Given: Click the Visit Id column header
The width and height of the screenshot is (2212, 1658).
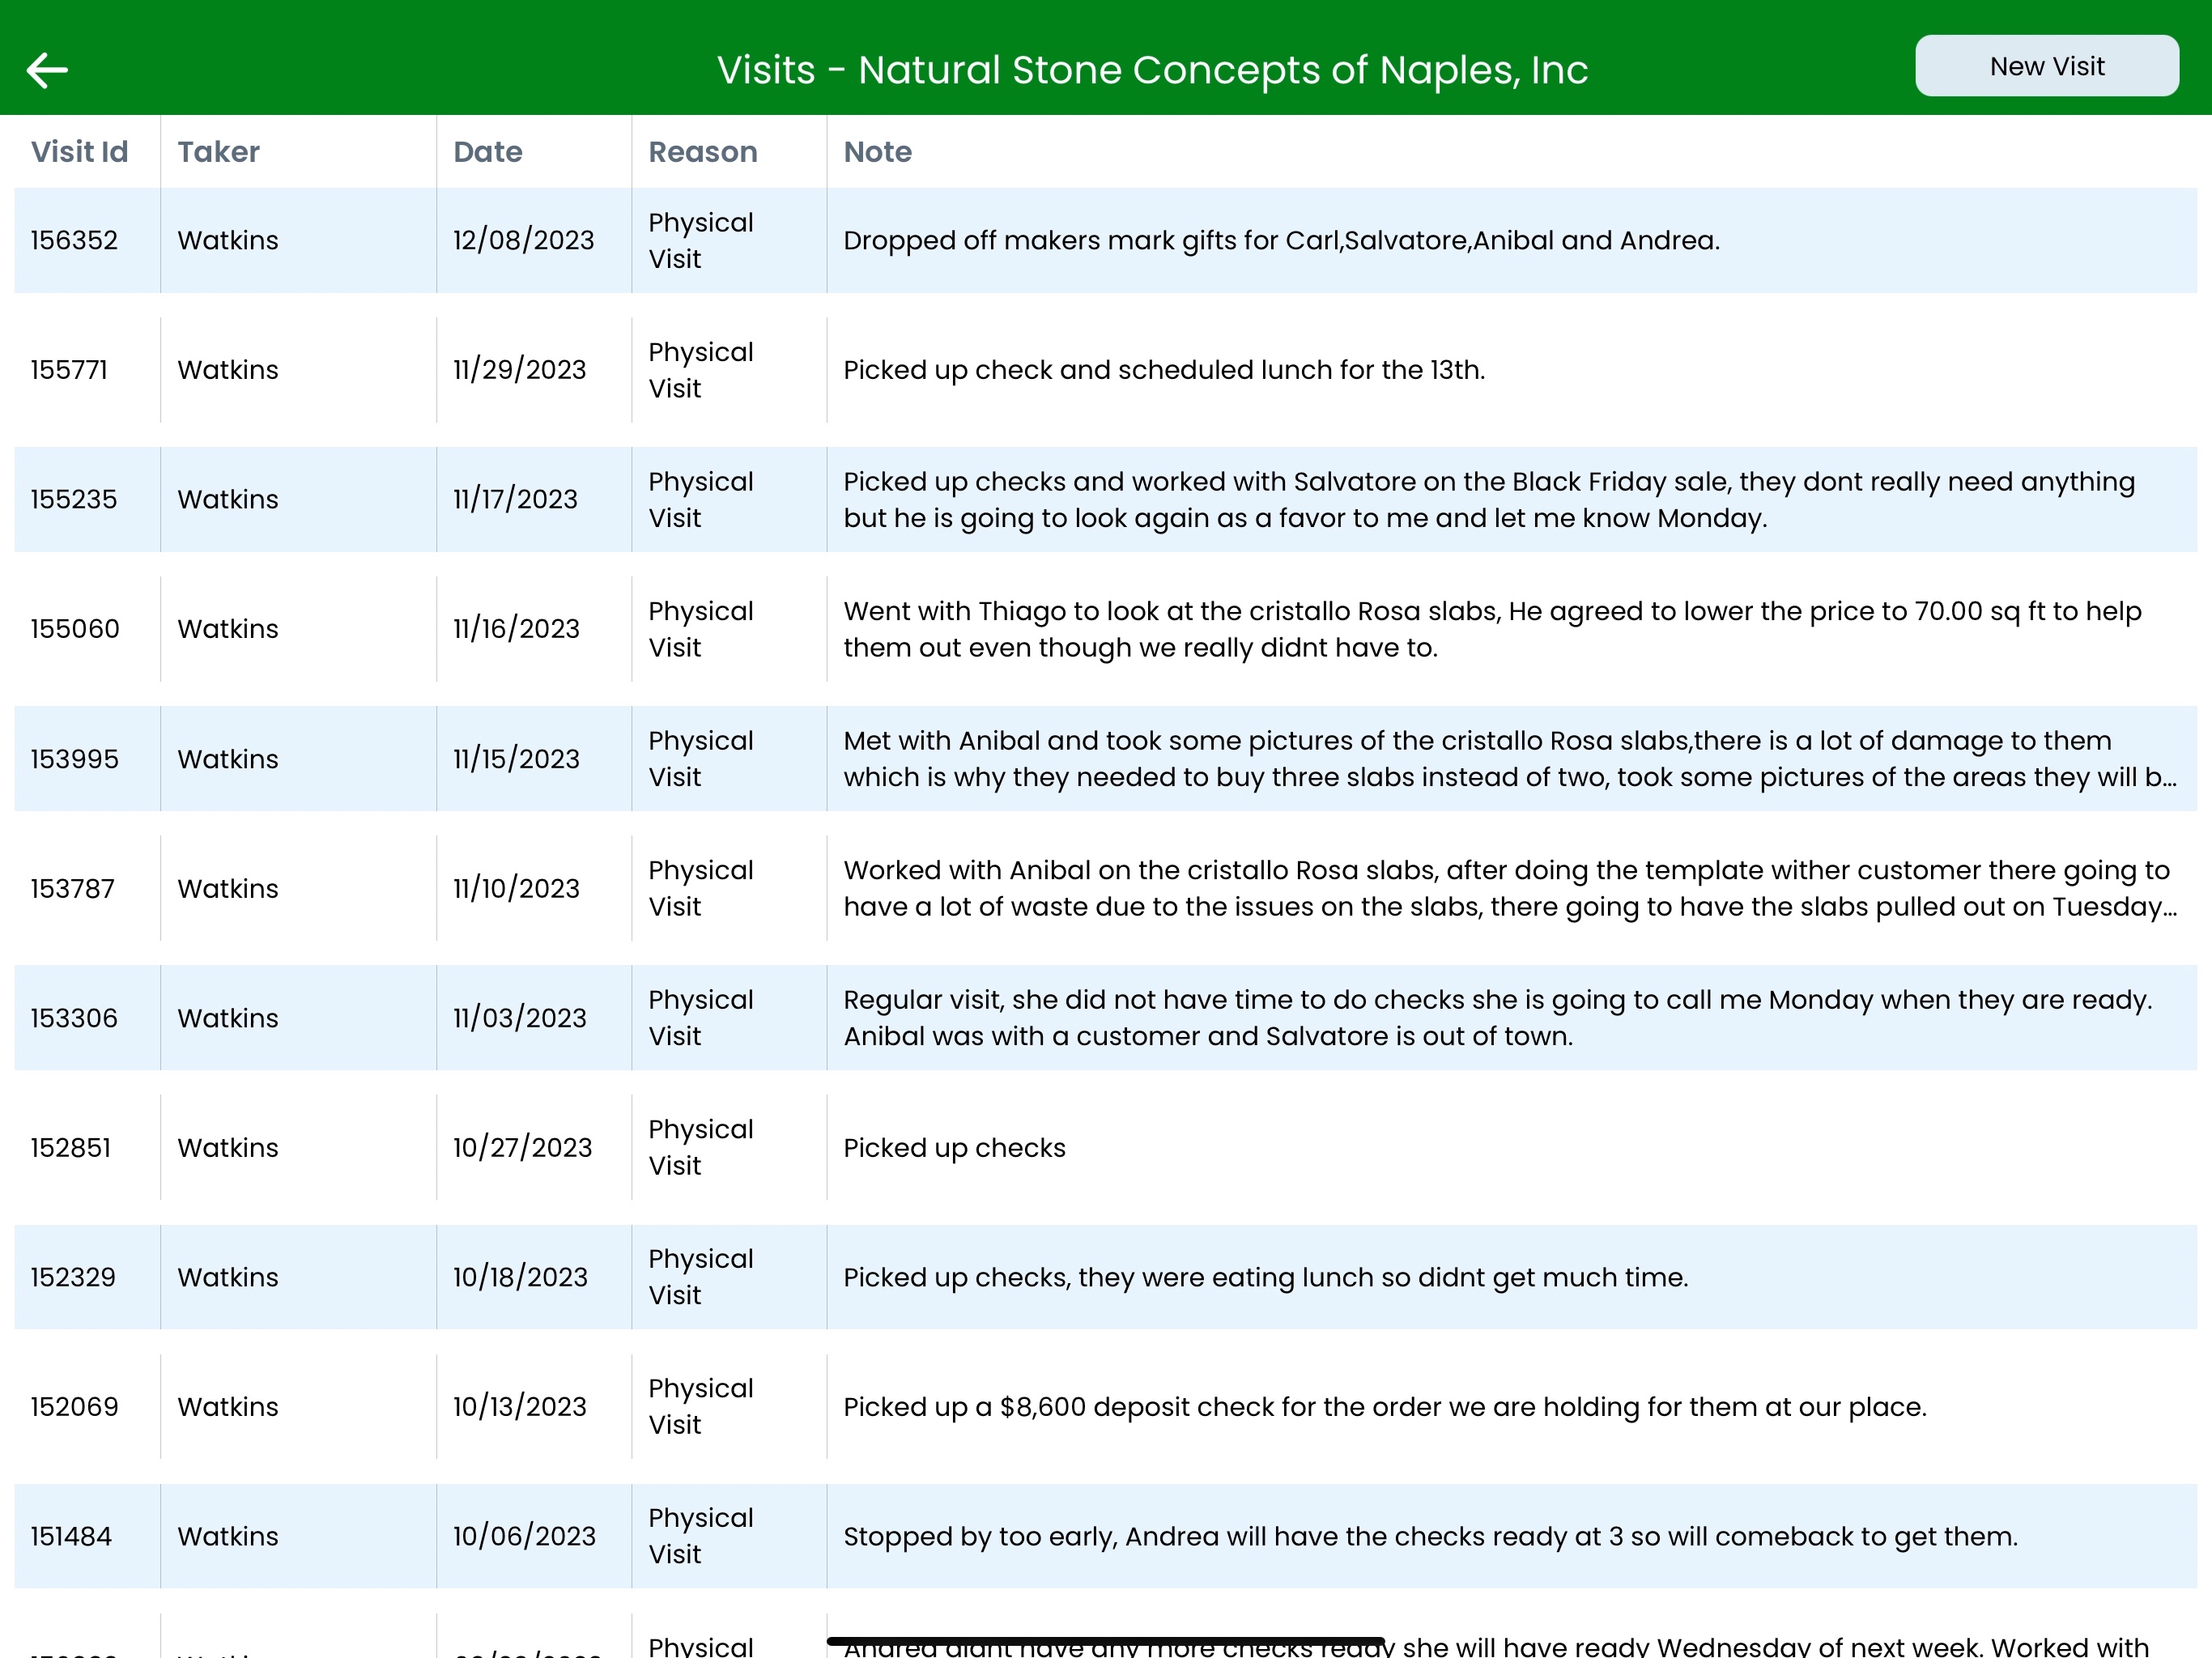Looking at the screenshot, I should point(79,152).
